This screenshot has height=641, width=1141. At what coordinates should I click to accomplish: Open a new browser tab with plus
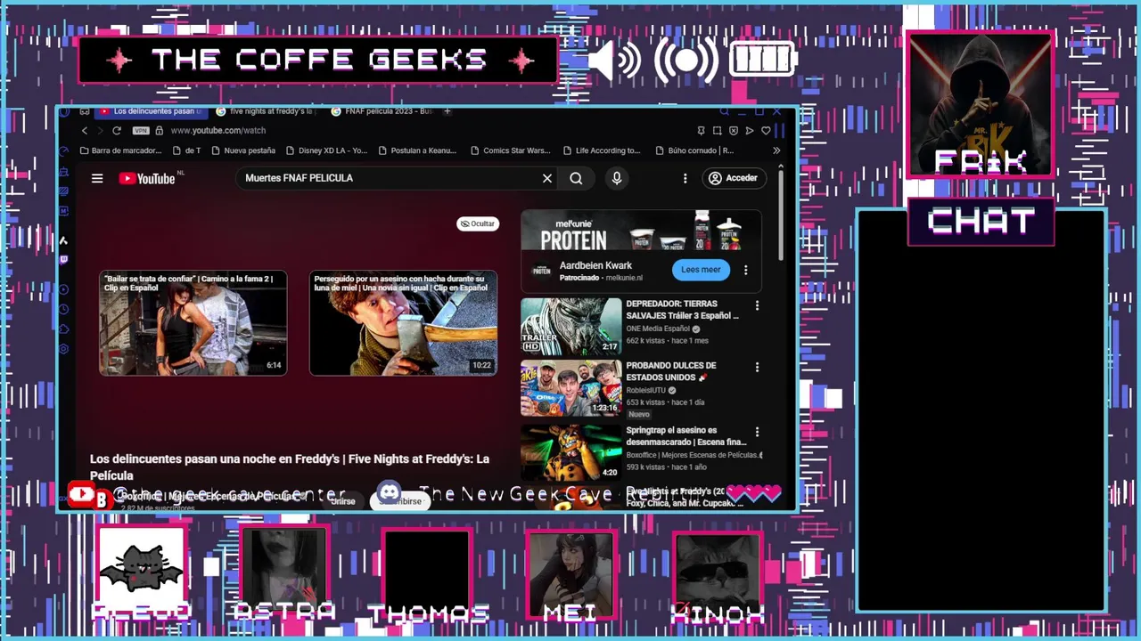[447, 111]
